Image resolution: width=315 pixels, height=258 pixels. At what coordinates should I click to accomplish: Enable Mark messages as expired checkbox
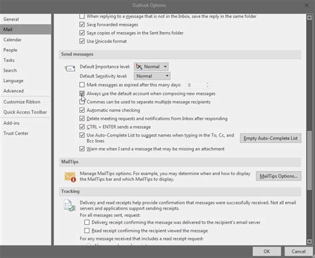click(82, 85)
